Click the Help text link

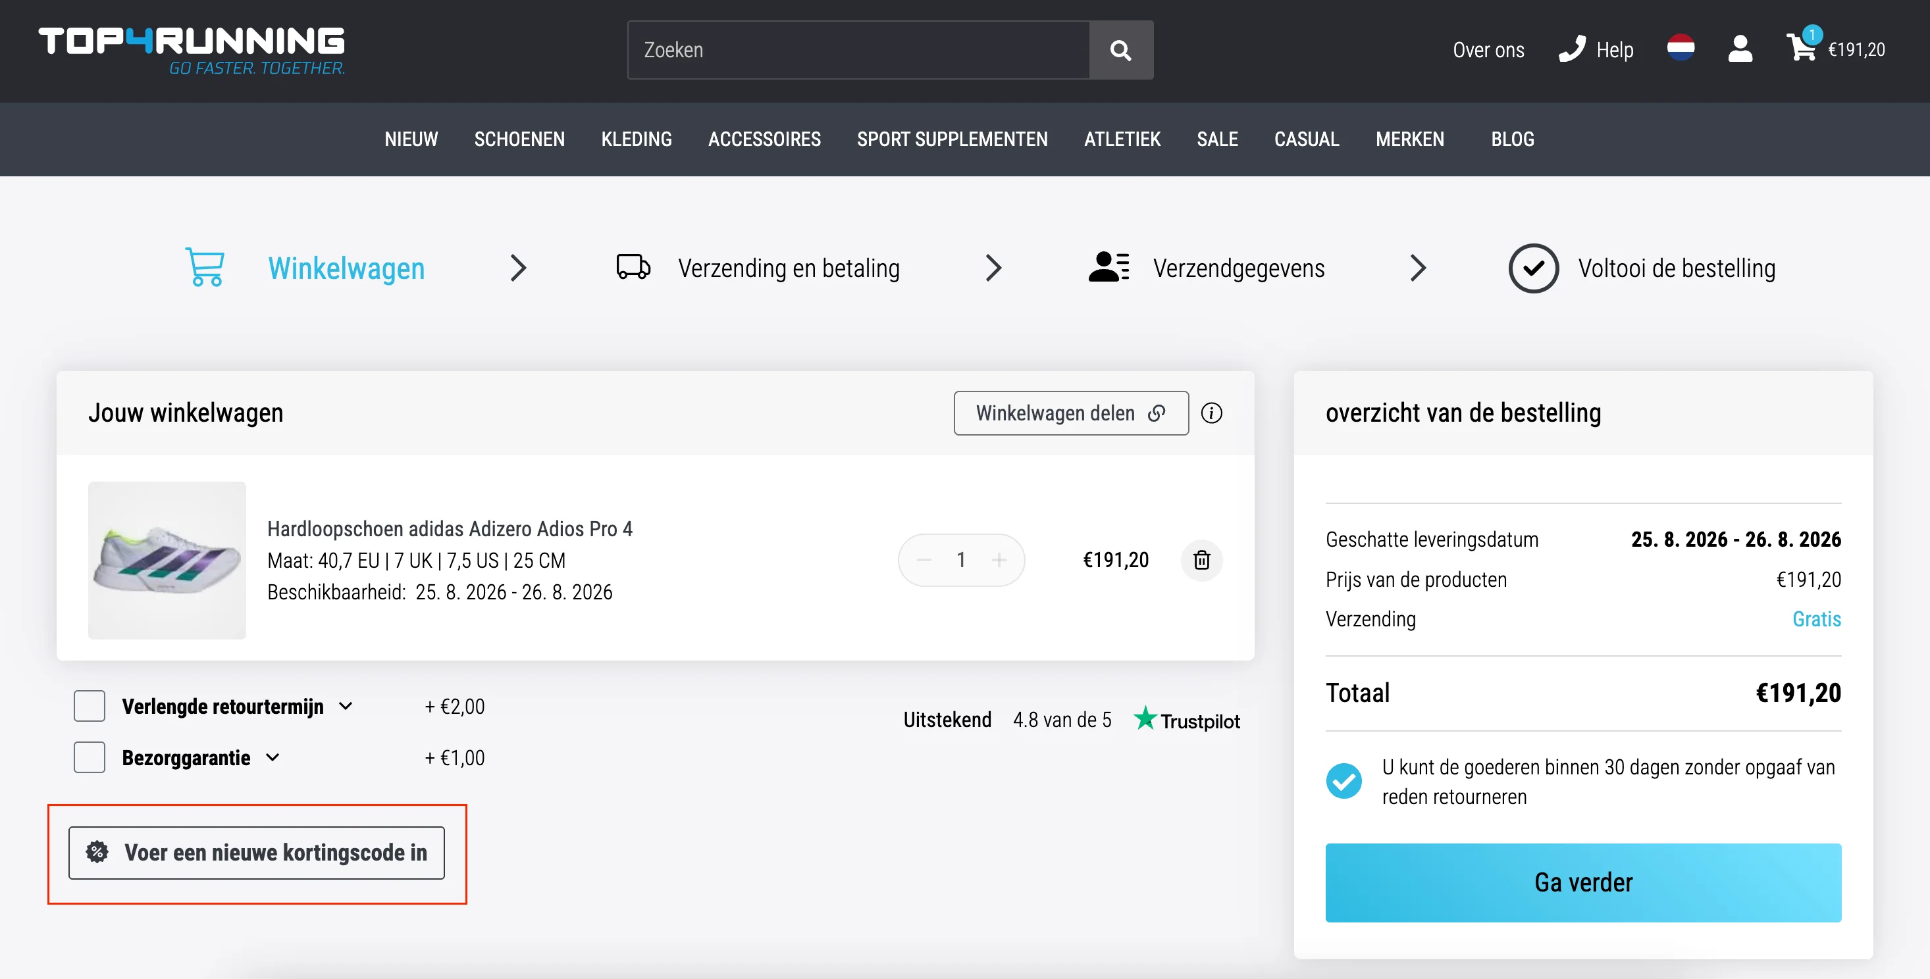coord(1615,50)
